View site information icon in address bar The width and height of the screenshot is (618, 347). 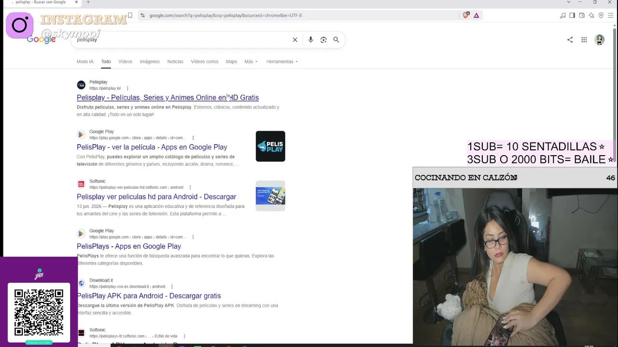click(x=142, y=15)
